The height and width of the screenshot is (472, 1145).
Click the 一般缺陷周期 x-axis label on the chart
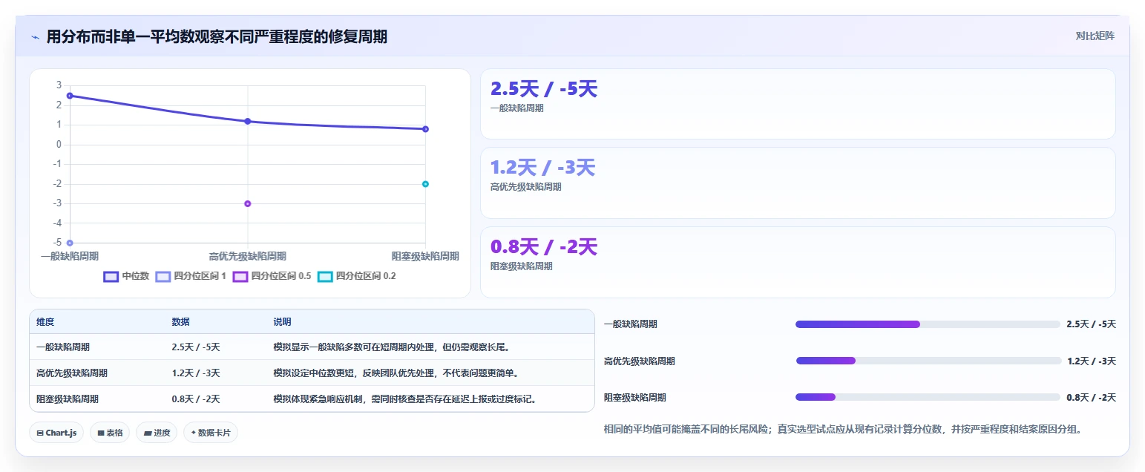click(x=70, y=256)
